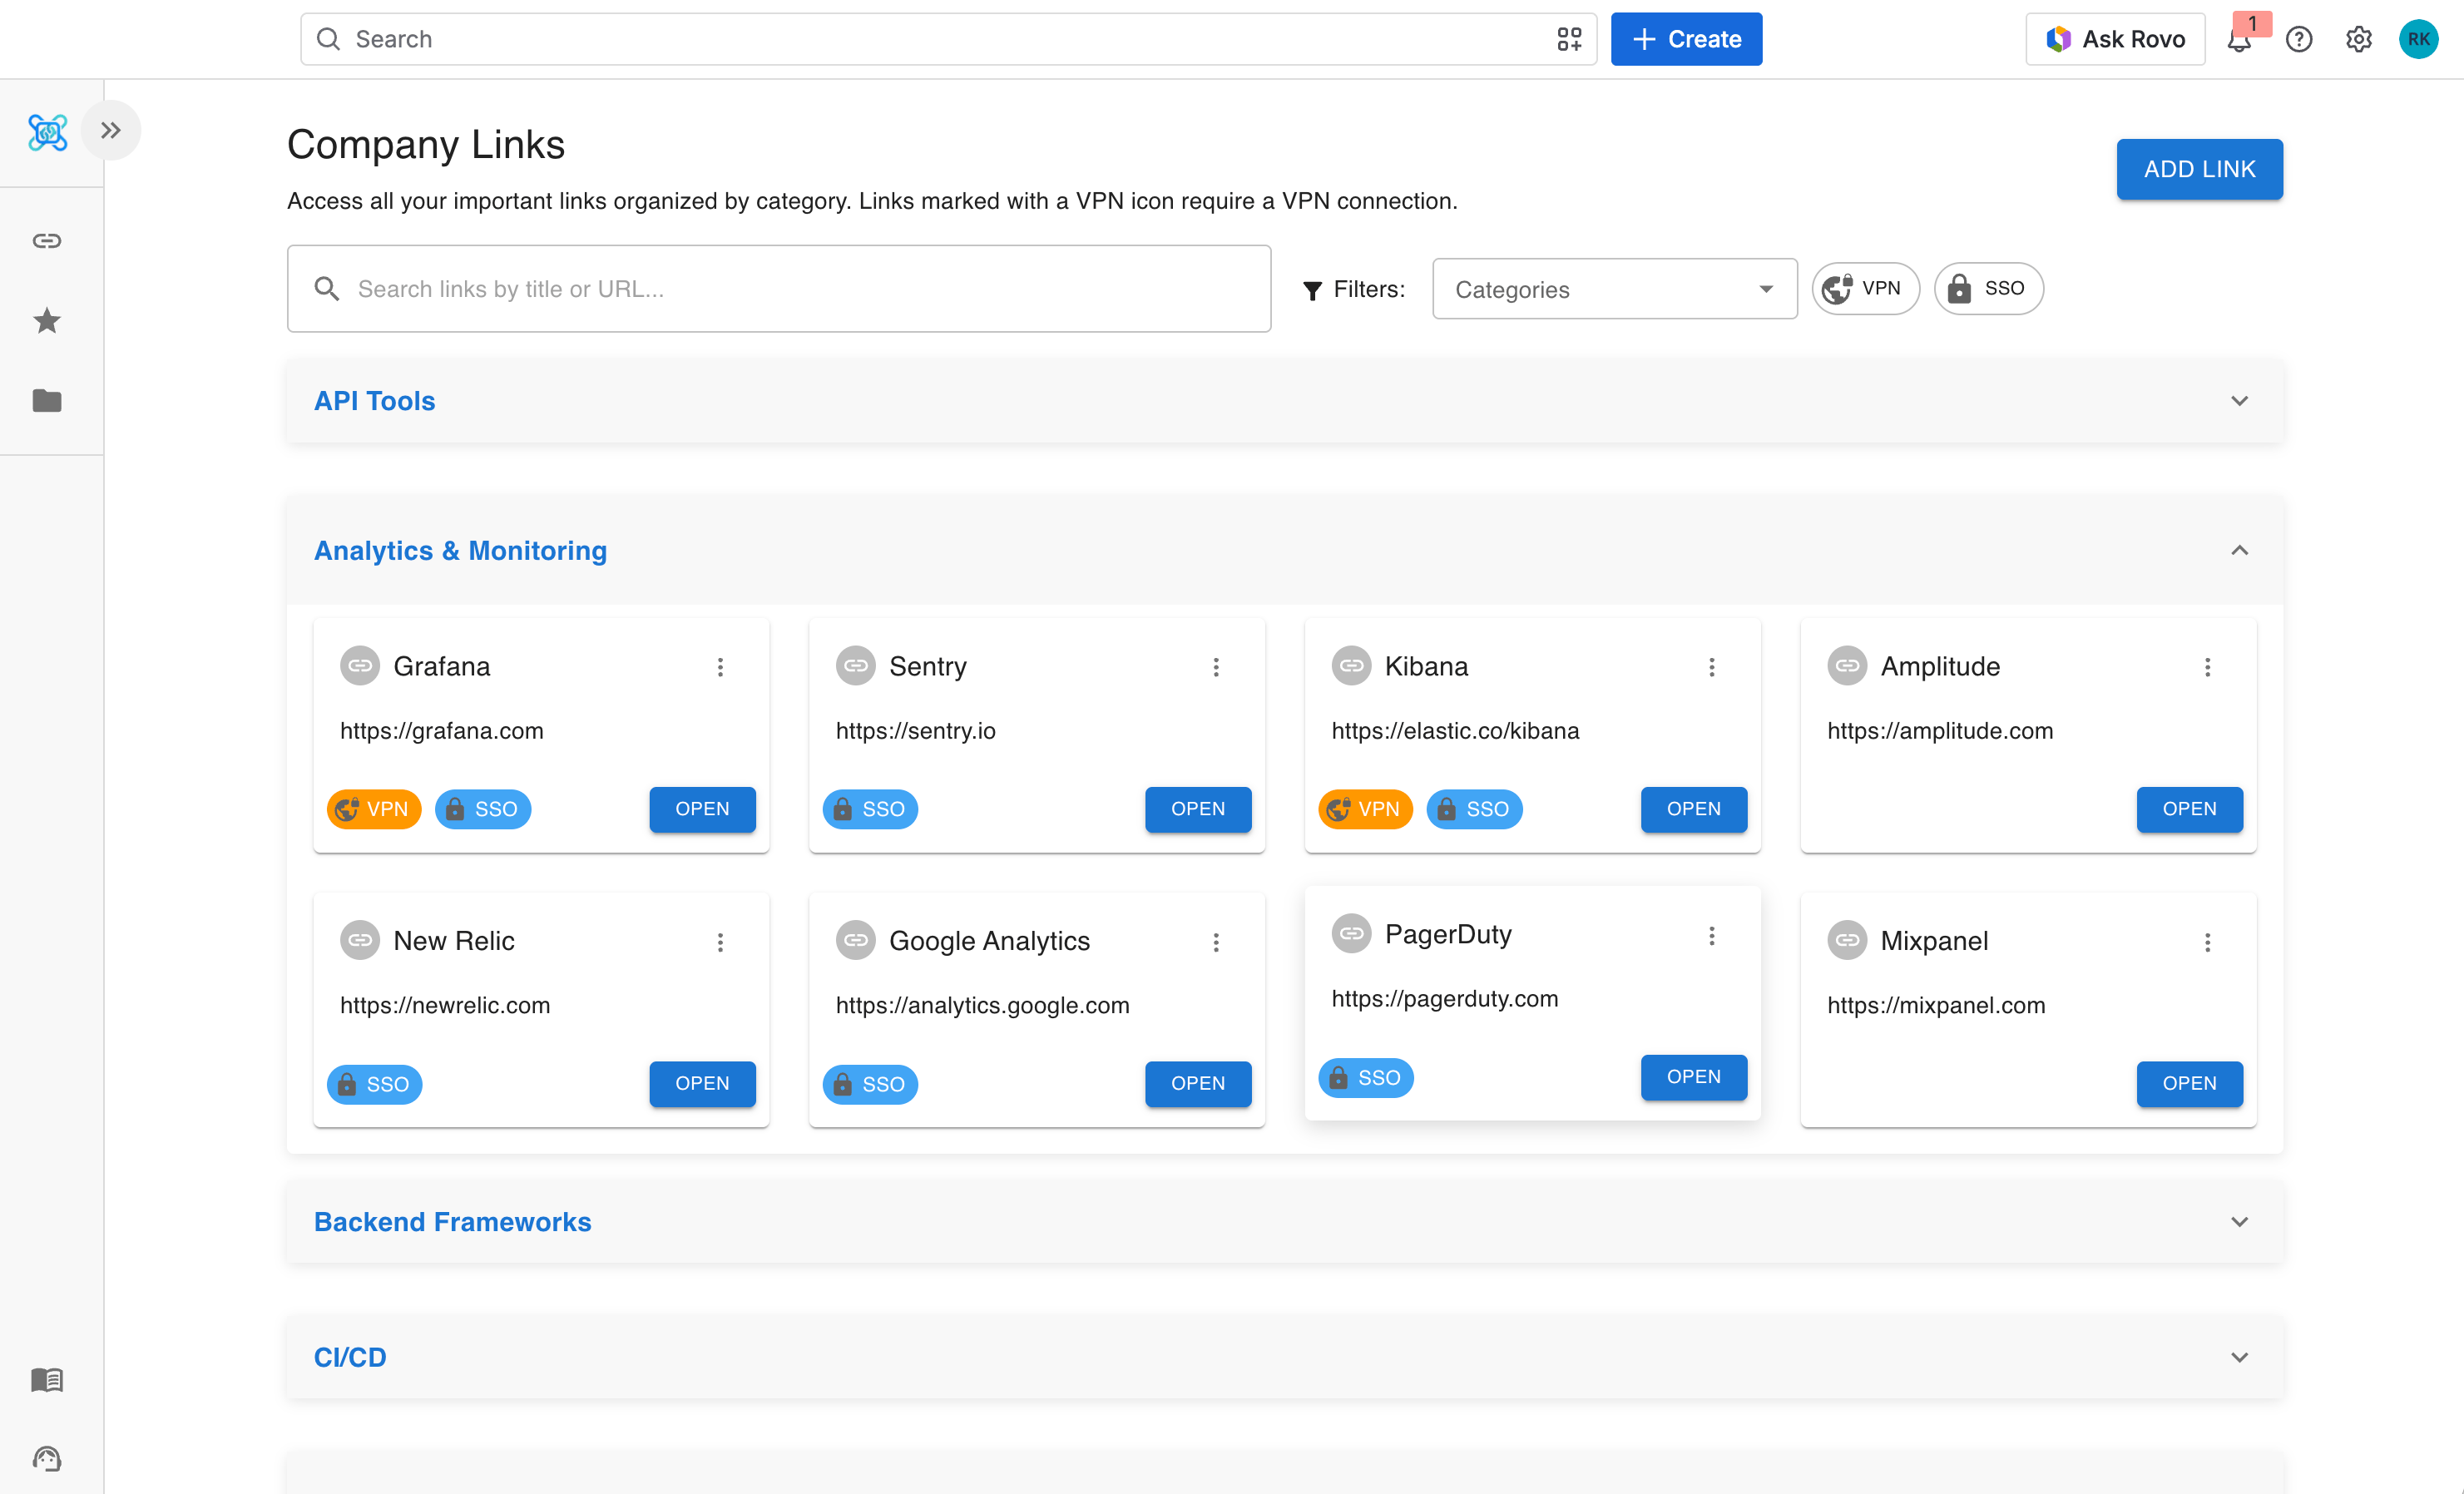The height and width of the screenshot is (1494, 2464).
Task: Click the https://grafana.com URL text
Action: tap(442, 731)
